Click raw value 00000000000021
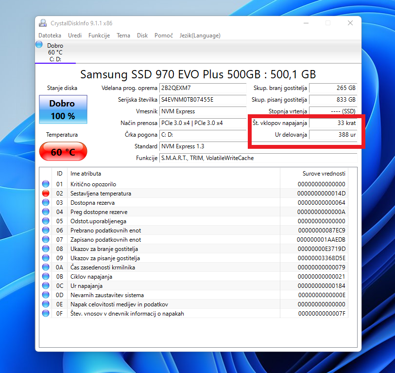 tap(322, 277)
